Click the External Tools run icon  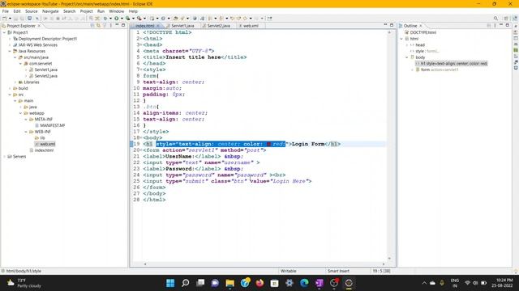tap(139, 19)
